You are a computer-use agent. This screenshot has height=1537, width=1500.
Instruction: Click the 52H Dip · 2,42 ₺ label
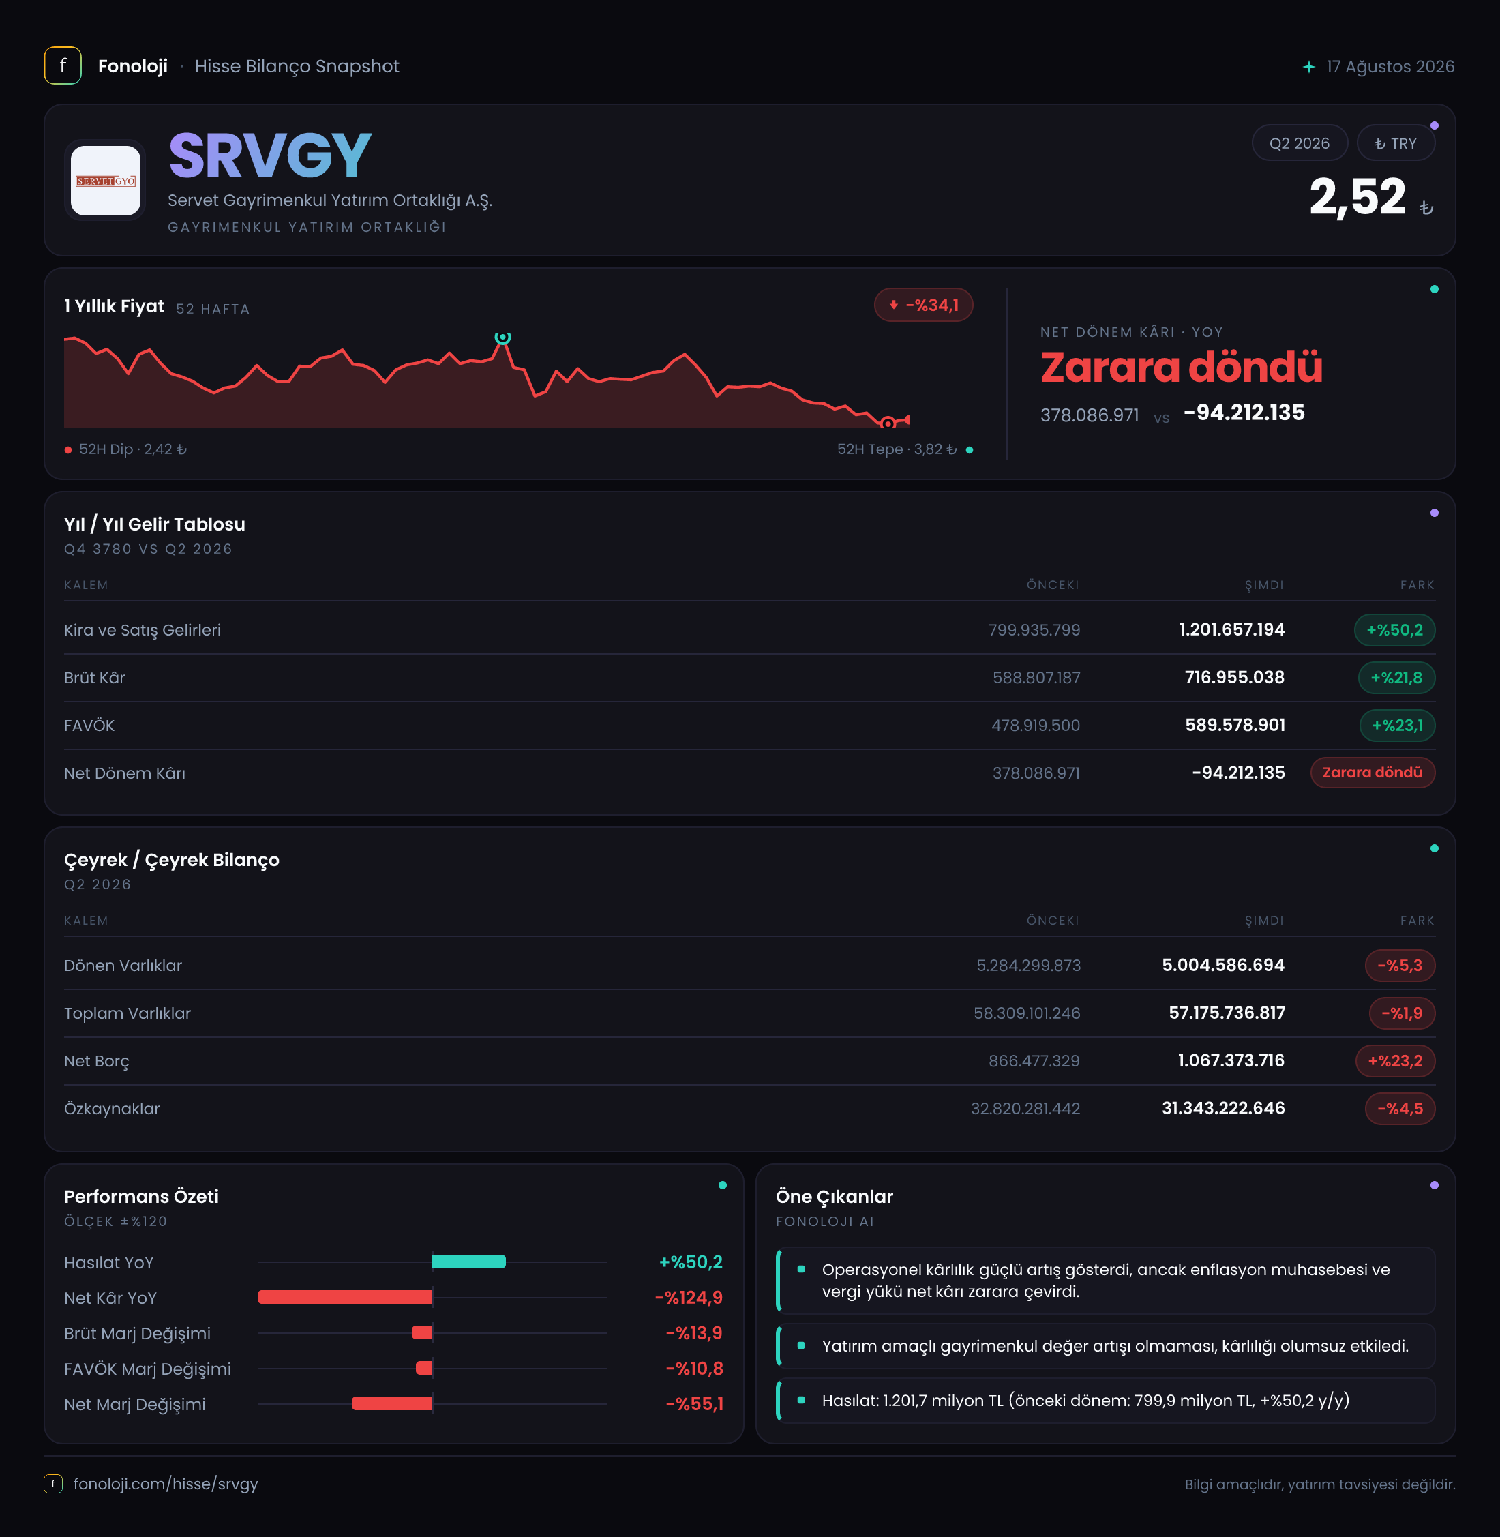coord(132,449)
